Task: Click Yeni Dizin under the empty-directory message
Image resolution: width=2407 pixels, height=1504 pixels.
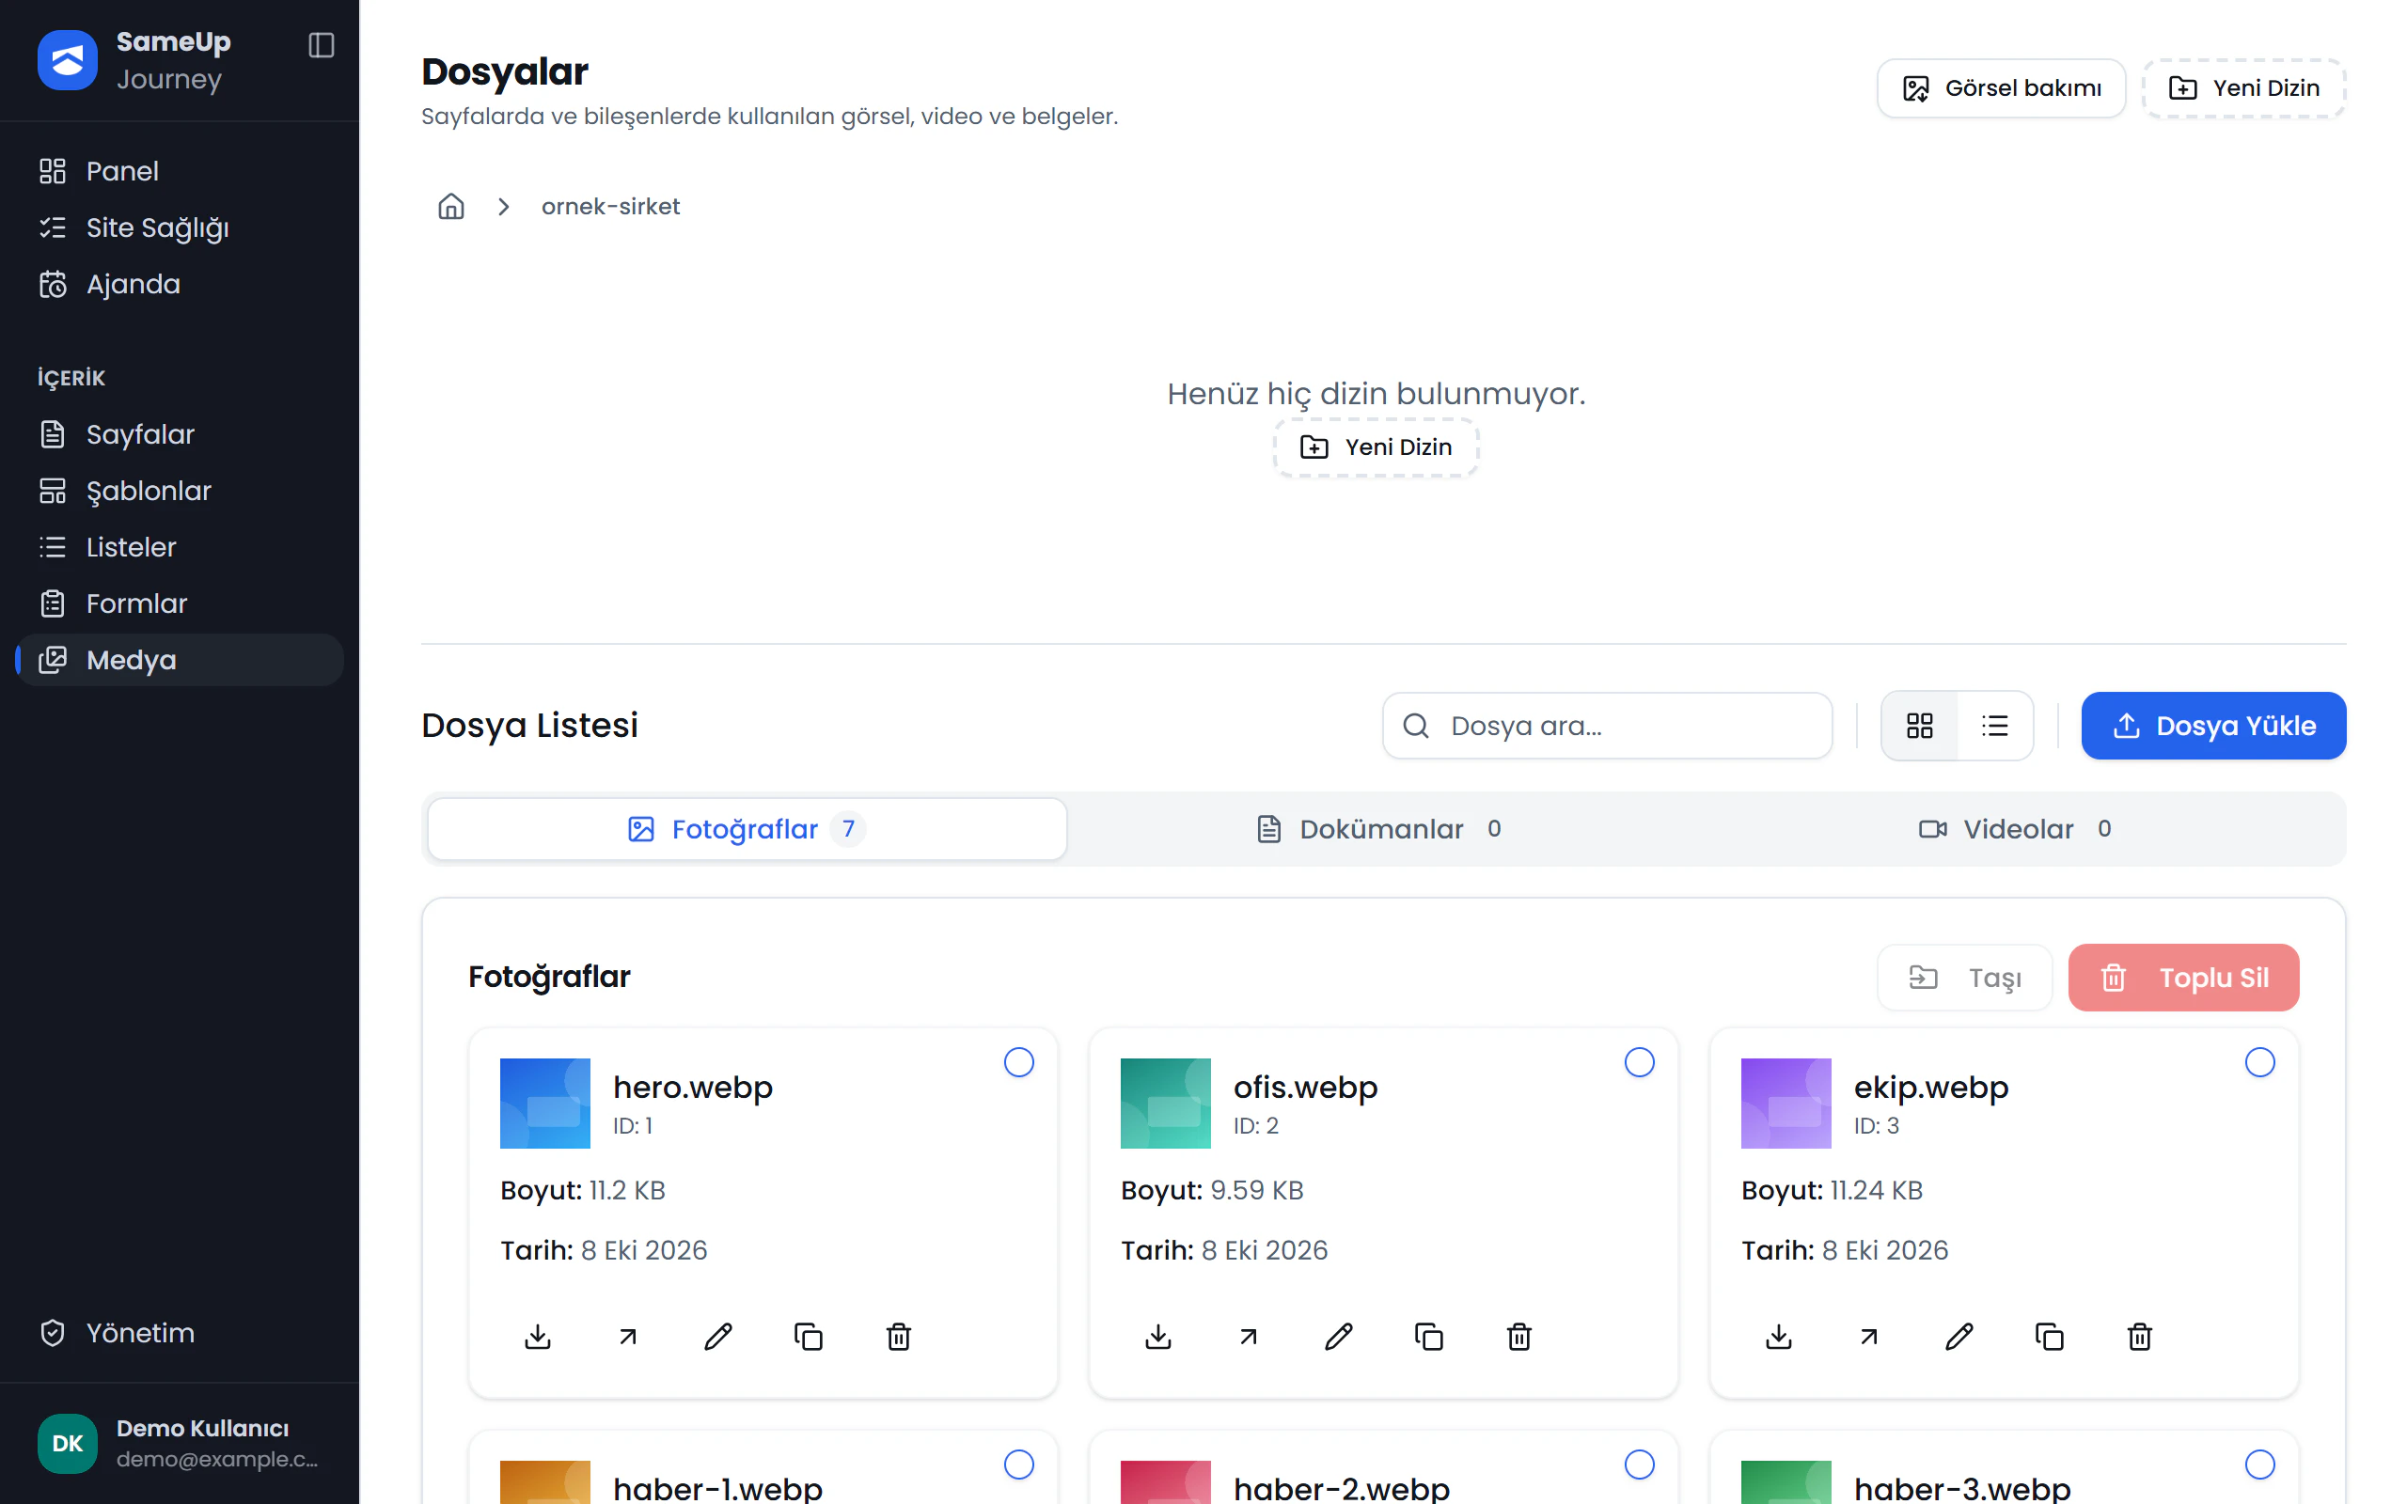Action: coord(1376,446)
